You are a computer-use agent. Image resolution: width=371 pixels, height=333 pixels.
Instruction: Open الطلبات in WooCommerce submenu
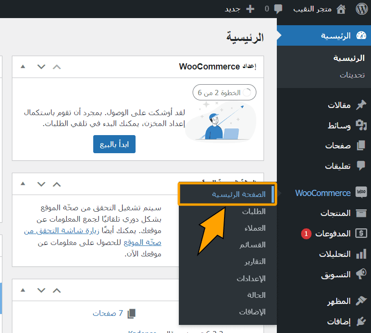254,211
